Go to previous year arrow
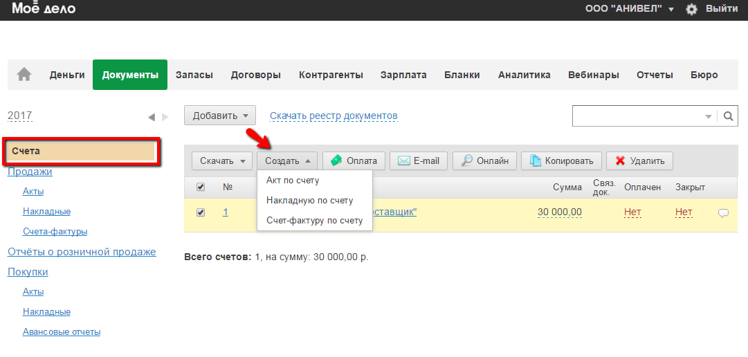Viewport: 748px width, 357px height. coord(152,117)
